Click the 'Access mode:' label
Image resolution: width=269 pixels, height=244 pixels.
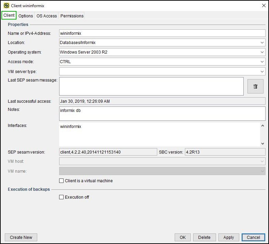(21, 62)
